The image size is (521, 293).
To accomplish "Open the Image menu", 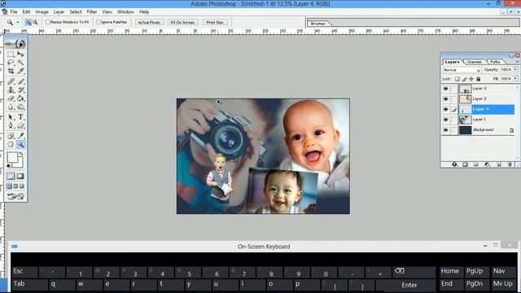I will tap(42, 12).
